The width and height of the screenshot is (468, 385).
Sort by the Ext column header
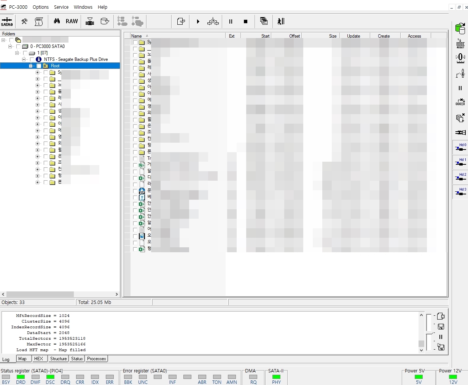tap(233, 36)
